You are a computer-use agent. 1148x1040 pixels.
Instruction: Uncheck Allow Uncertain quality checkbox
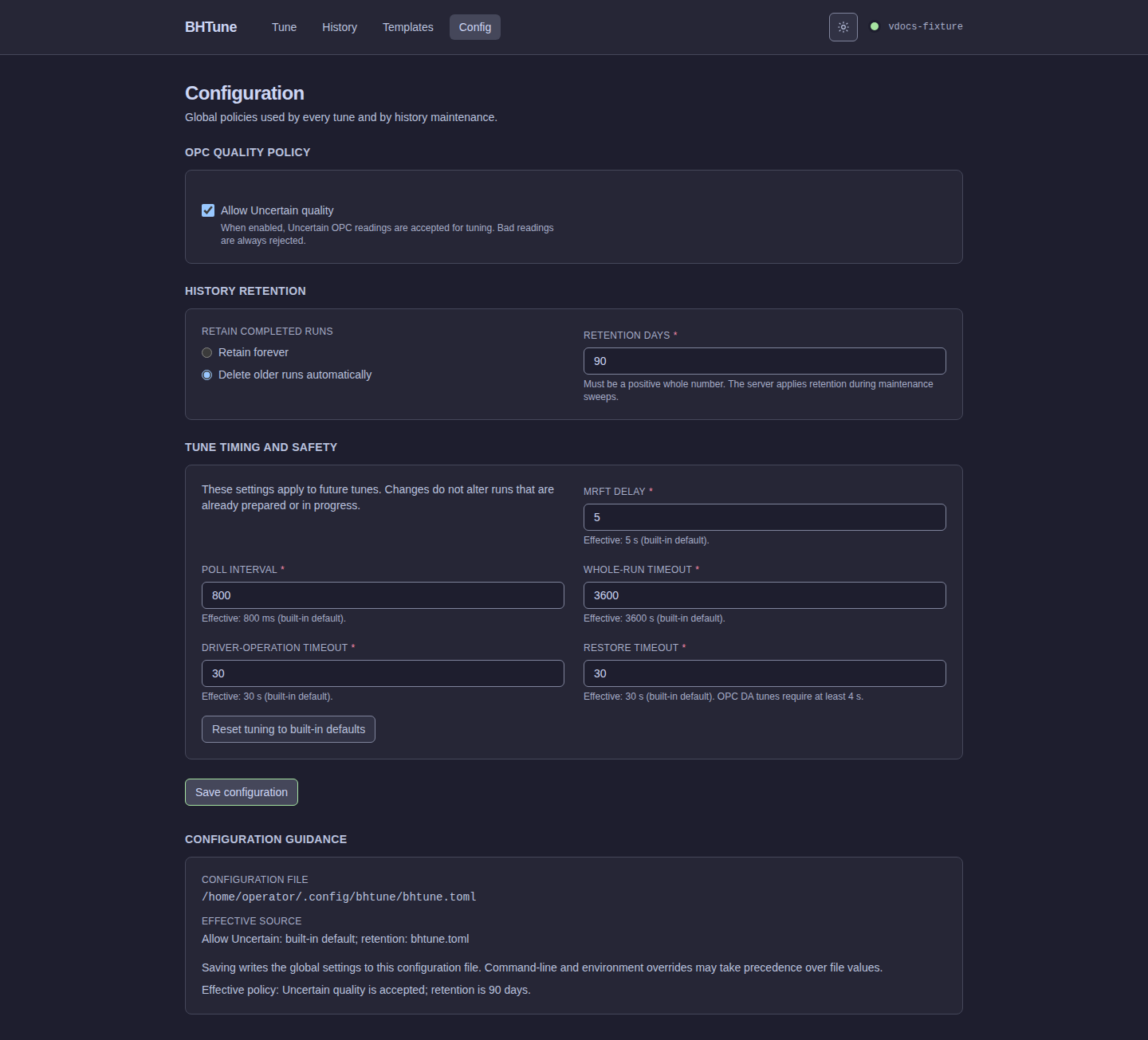[208, 210]
